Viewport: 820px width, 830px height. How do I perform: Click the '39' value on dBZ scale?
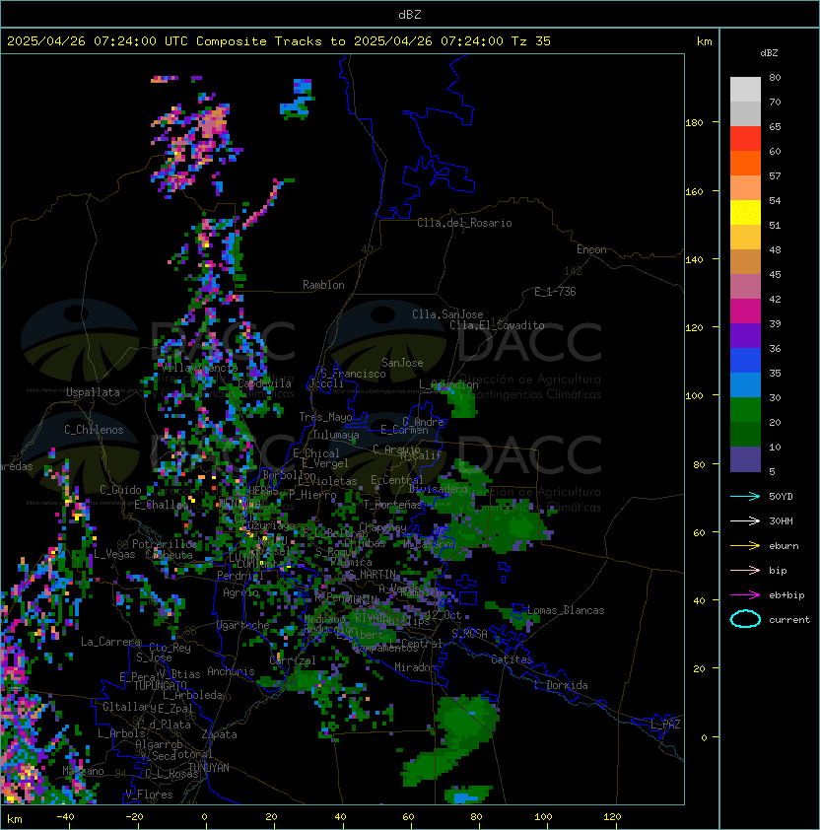775,324
